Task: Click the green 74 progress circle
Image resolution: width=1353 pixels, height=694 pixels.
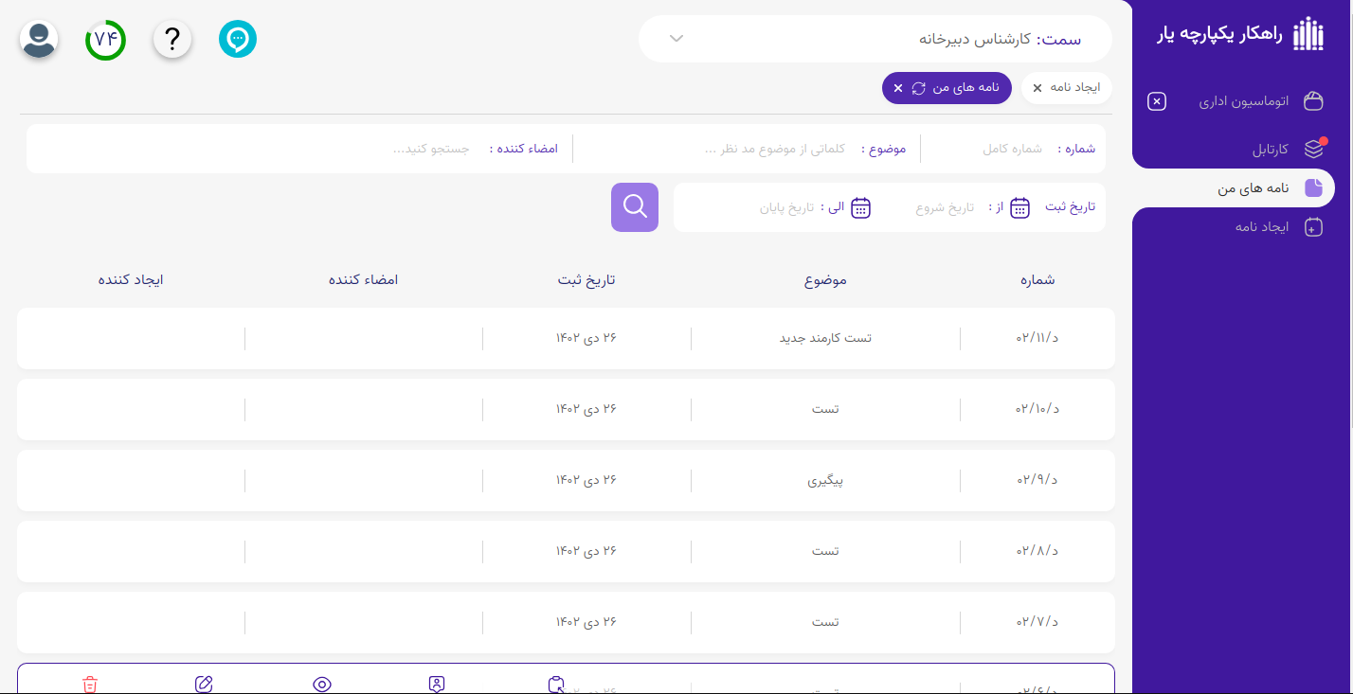Action: click(105, 39)
